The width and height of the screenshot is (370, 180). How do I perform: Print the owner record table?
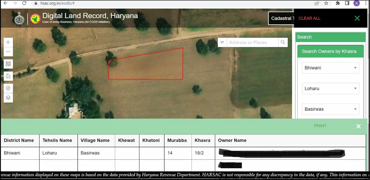point(320,126)
